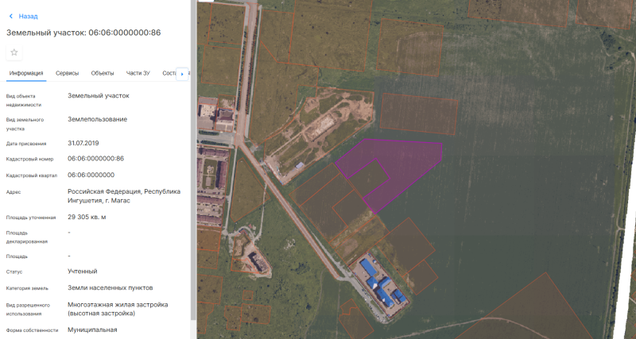Click the value Земли населенных пунктов
Image resolution: width=636 pixels, height=339 pixels.
point(111,287)
